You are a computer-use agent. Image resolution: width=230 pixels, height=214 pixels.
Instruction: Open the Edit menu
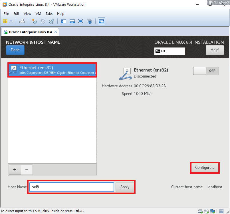point(16,13)
